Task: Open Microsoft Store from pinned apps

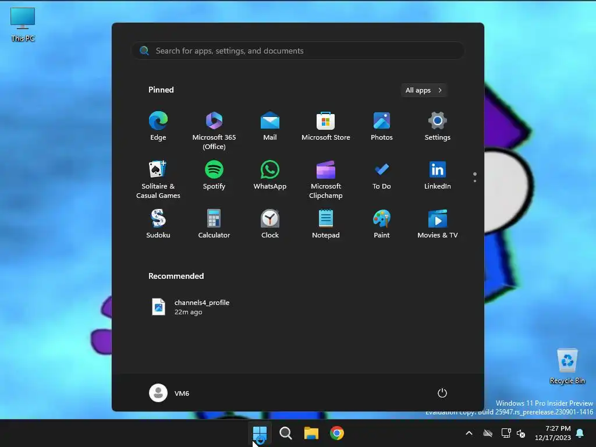Action: (x=326, y=126)
